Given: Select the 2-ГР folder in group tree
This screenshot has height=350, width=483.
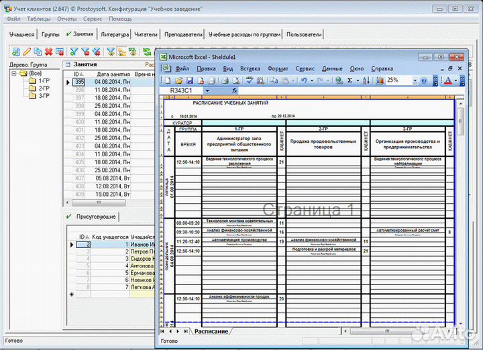Looking at the screenshot, I should click(43, 89).
